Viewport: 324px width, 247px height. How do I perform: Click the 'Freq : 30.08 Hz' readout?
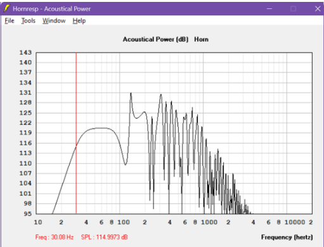[x=55, y=237]
